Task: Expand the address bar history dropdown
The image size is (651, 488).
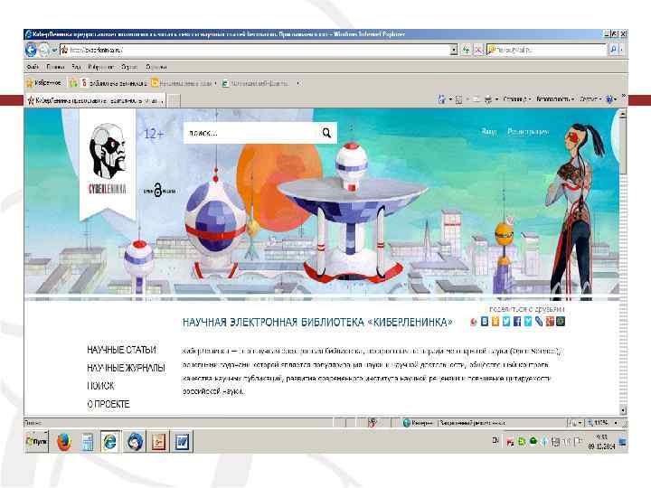Action: pos(454,50)
